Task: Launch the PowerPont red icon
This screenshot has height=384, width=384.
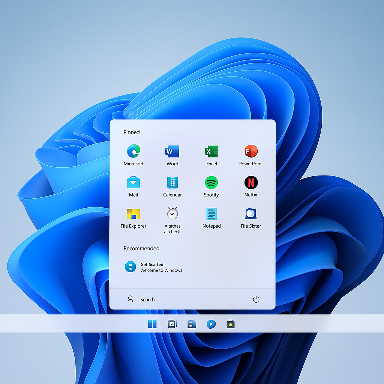Action: pyautogui.click(x=251, y=151)
